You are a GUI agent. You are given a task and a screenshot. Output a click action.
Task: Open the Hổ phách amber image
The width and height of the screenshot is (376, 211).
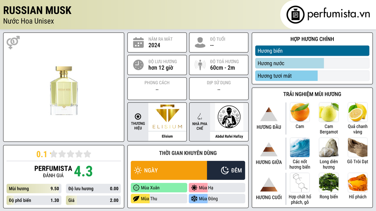(x=358, y=182)
